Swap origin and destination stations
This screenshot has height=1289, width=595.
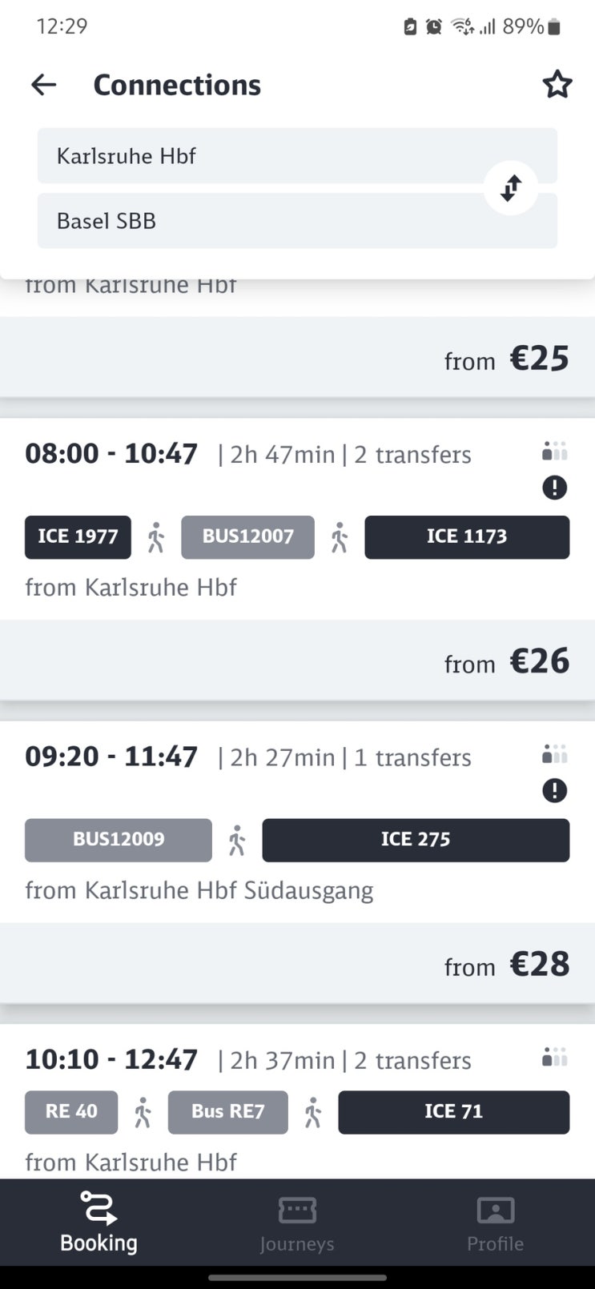click(511, 188)
